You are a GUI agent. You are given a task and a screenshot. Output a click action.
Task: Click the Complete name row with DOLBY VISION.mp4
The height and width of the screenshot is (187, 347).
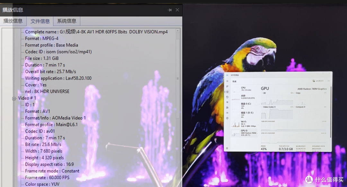(x=96, y=31)
